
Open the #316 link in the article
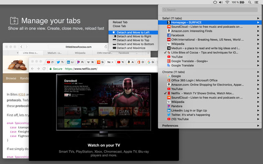[x=22, y=94]
